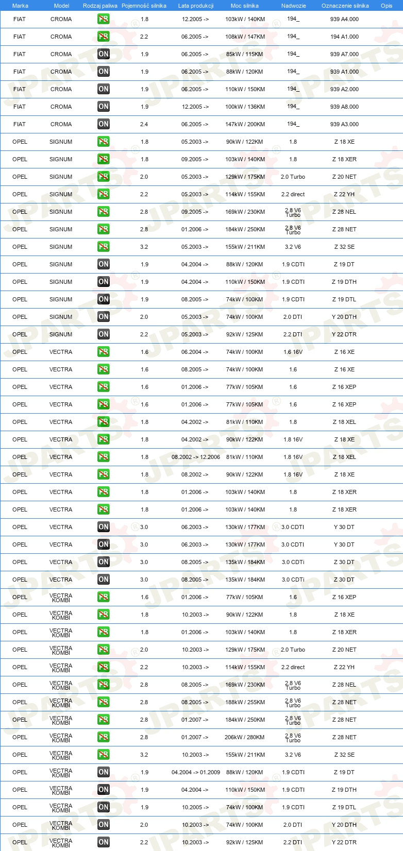Click the PB icon in the VECTRA 06.2004 row
This screenshot has width=403, height=851.
click(x=104, y=352)
